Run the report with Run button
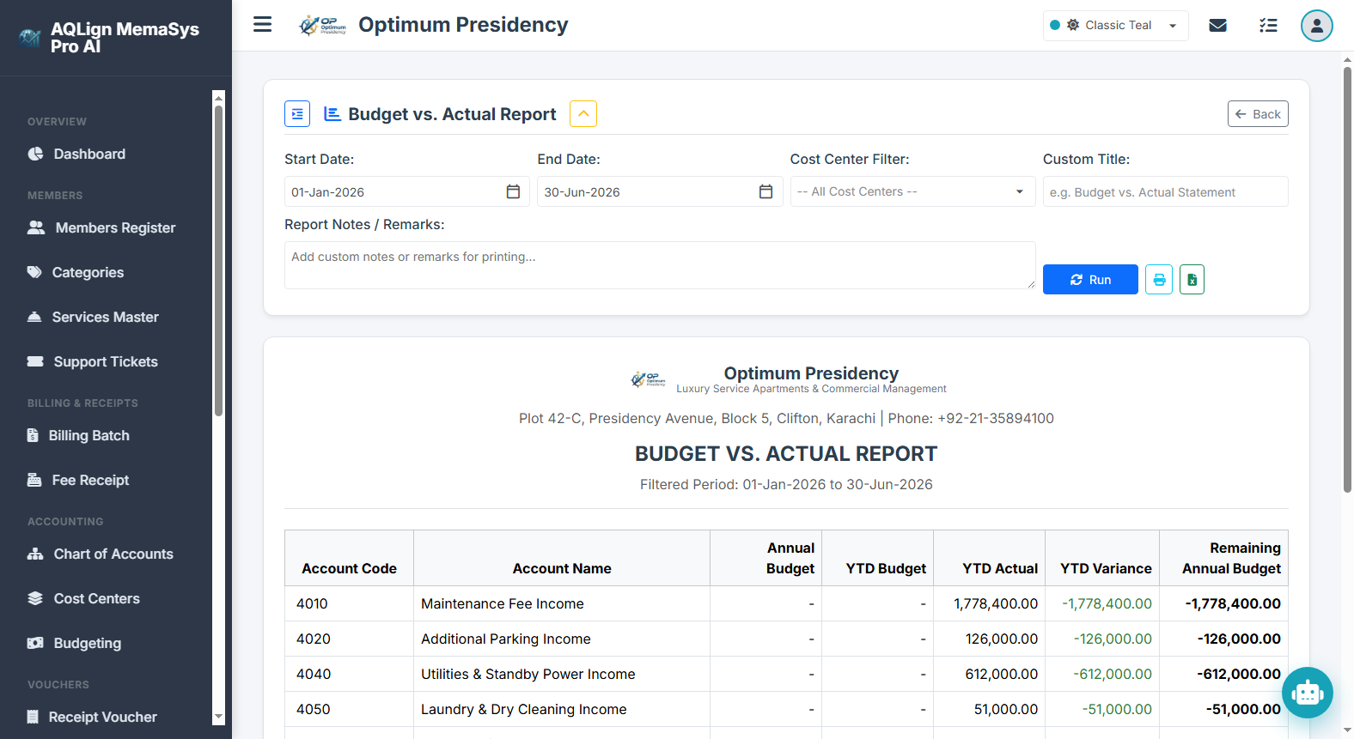 click(1090, 280)
